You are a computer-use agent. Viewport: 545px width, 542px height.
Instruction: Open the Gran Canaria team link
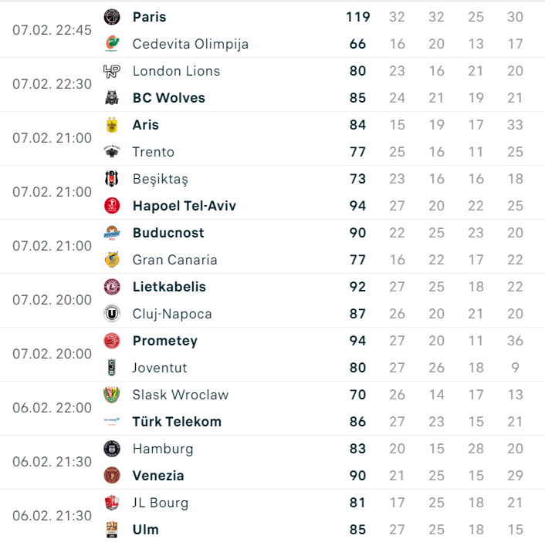coord(174,260)
